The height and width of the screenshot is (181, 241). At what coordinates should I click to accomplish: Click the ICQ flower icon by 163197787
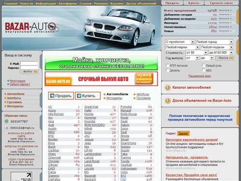pyautogui.click(x=7, y=121)
